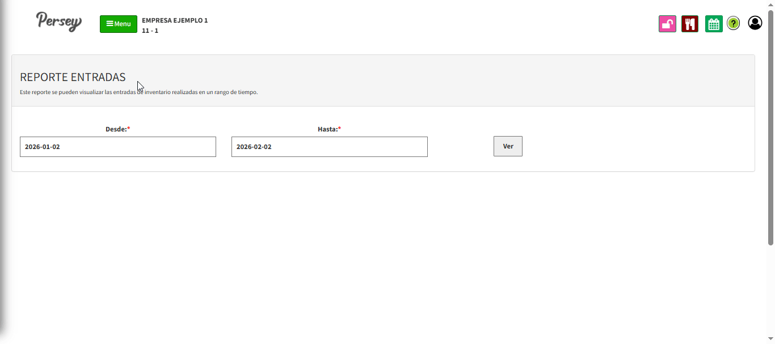This screenshot has height=344, width=775.
Task: Click the Hasta field label
Action: pyautogui.click(x=329, y=129)
